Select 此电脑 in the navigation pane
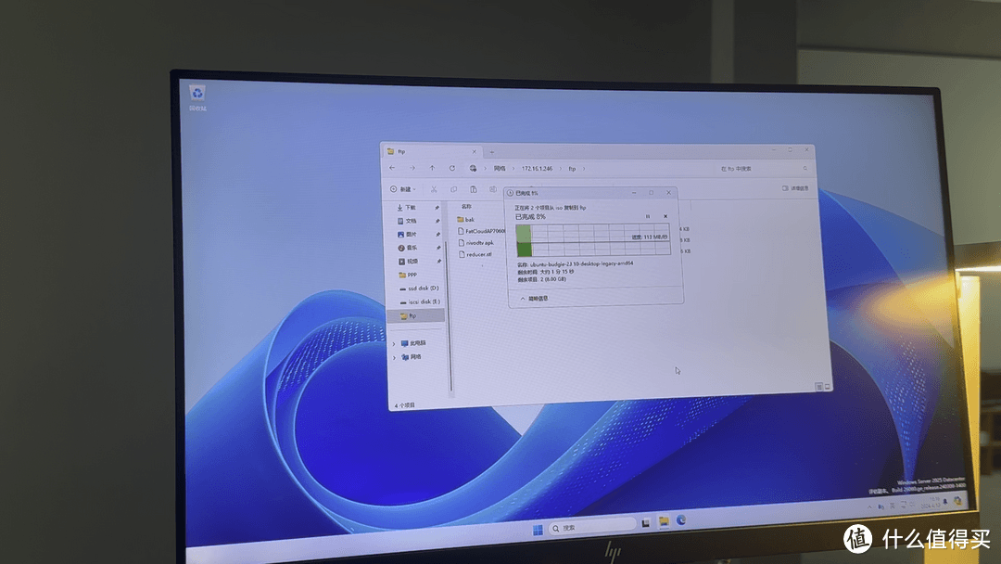The width and height of the screenshot is (1001, 564). click(413, 343)
